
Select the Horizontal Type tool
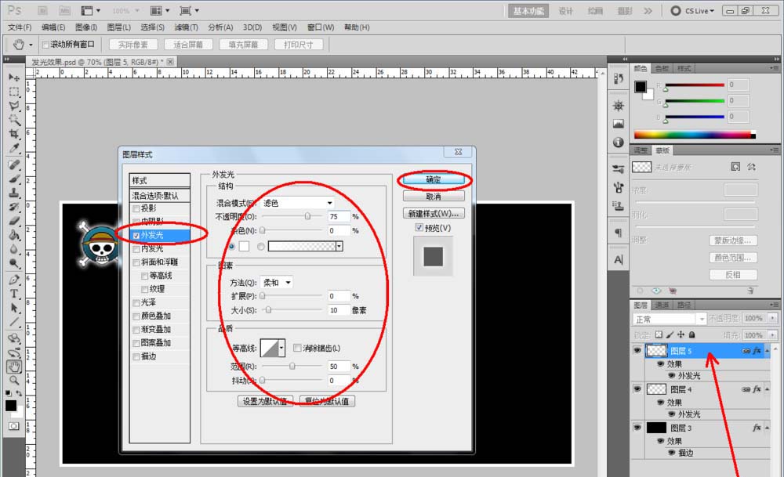tap(14, 294)
